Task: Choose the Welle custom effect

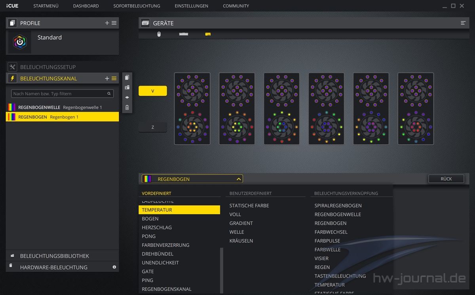Action: click(x=237, y=232)
